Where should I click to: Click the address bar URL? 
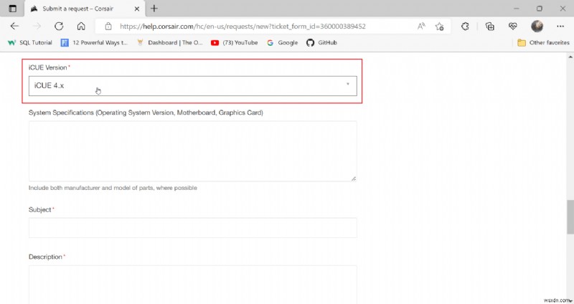point(243,27)
